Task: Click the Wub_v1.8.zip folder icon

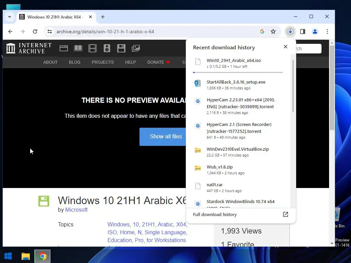Action: [x=198, y=168]
